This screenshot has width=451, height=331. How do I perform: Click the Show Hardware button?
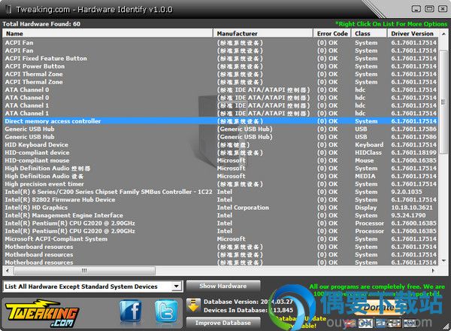click(223, 286)
